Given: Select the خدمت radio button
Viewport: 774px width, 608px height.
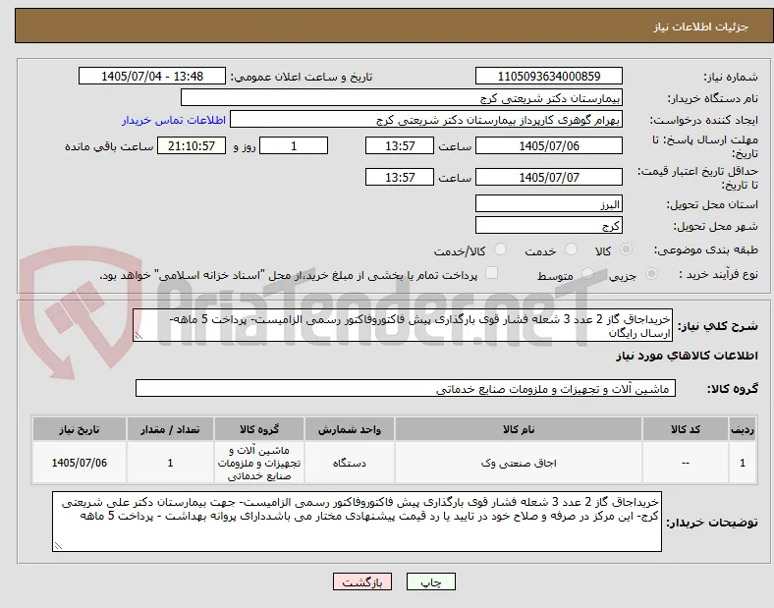Looking at the screenshot, I should pyautogui.click(x=571, y=249).
